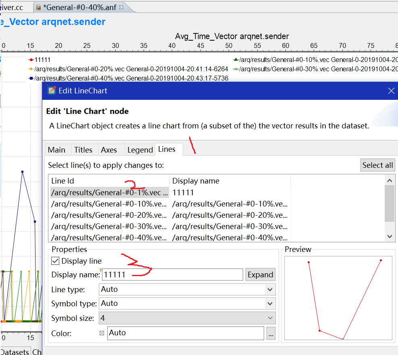Screen dimensions: 398x355
Task: Click legend entry General-#0-20%.vec in chart
Action: click(x=129, y=69)
